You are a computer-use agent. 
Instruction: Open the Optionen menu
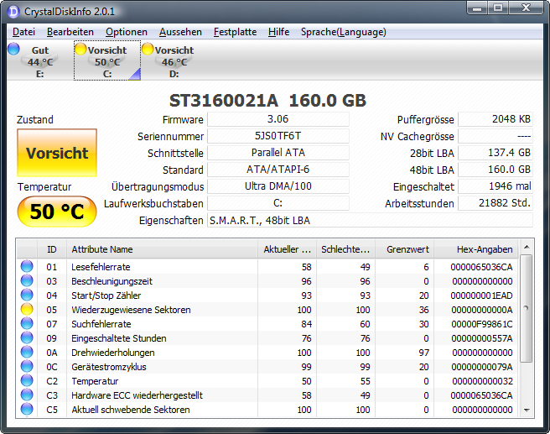pos(127,32)
